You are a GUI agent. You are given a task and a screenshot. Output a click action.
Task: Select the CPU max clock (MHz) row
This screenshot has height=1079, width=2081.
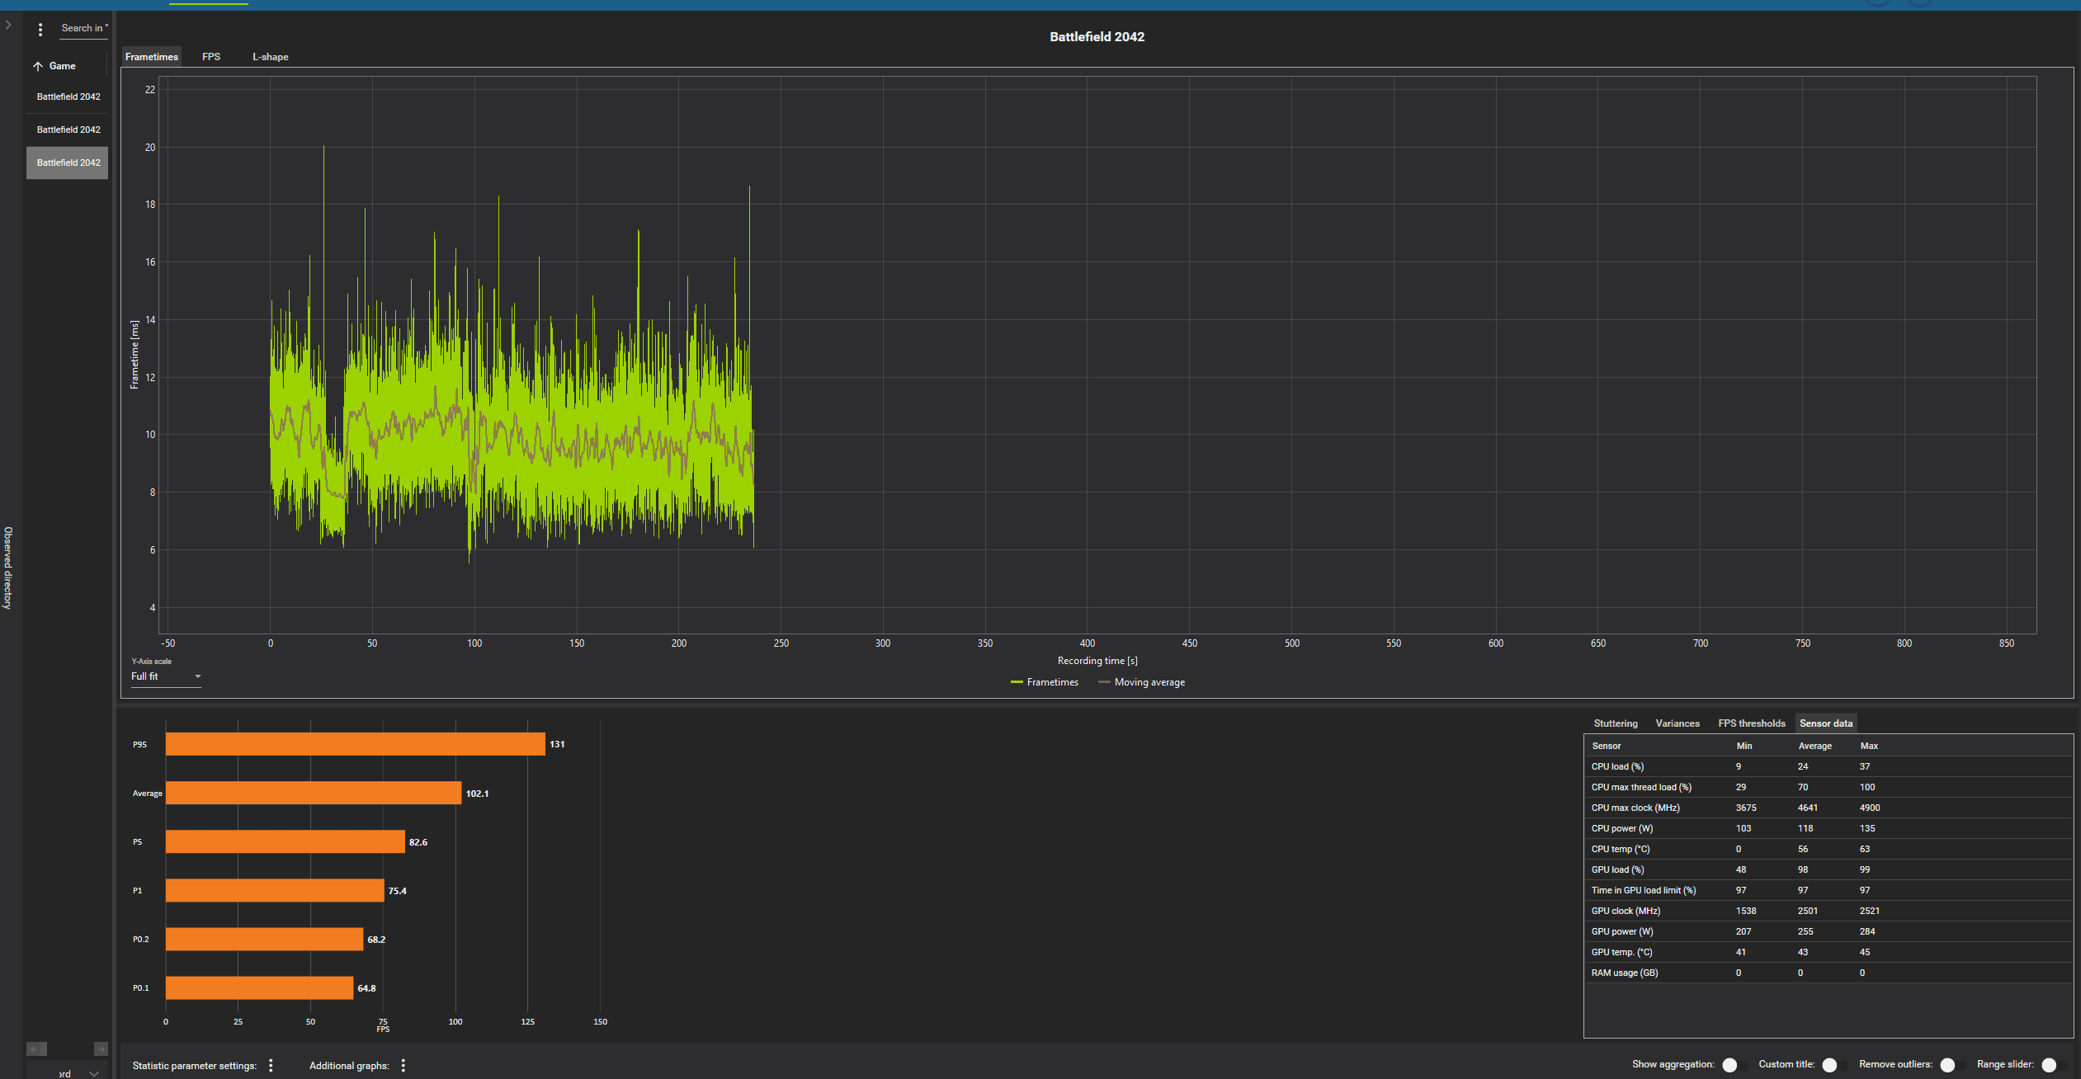point(1828,808)
